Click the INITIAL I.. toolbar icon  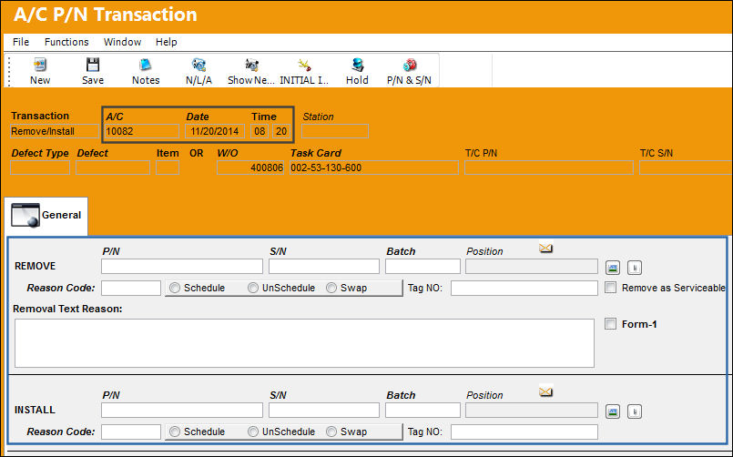(304, 65)
